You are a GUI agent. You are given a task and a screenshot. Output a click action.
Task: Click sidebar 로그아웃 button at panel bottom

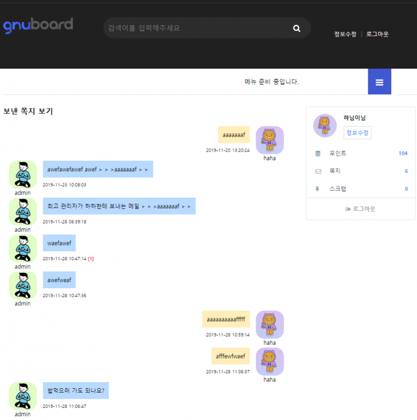click(360, 209)
